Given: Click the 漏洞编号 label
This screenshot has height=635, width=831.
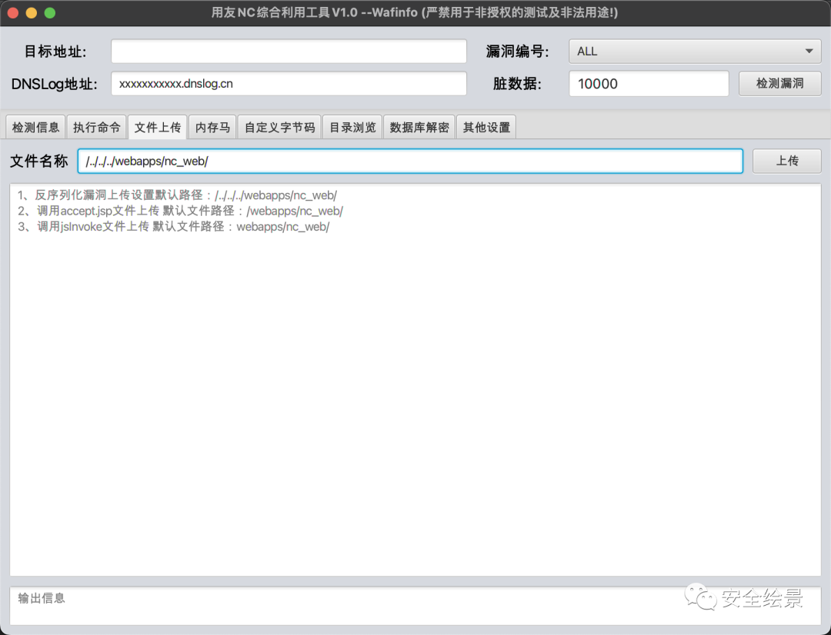Looking at the screenshot, I should pyautogui.click(x=517, y=52).
